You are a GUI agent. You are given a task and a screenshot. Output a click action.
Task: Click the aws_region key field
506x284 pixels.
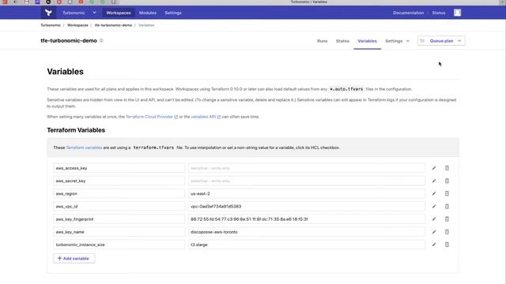[119, 193]
